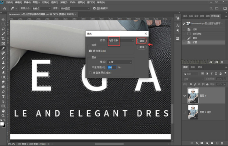Toggle the 颜色适应(C) checkbox
Image resolution: width=228 pixels, height=146 pixels.
tap(90, 51)
